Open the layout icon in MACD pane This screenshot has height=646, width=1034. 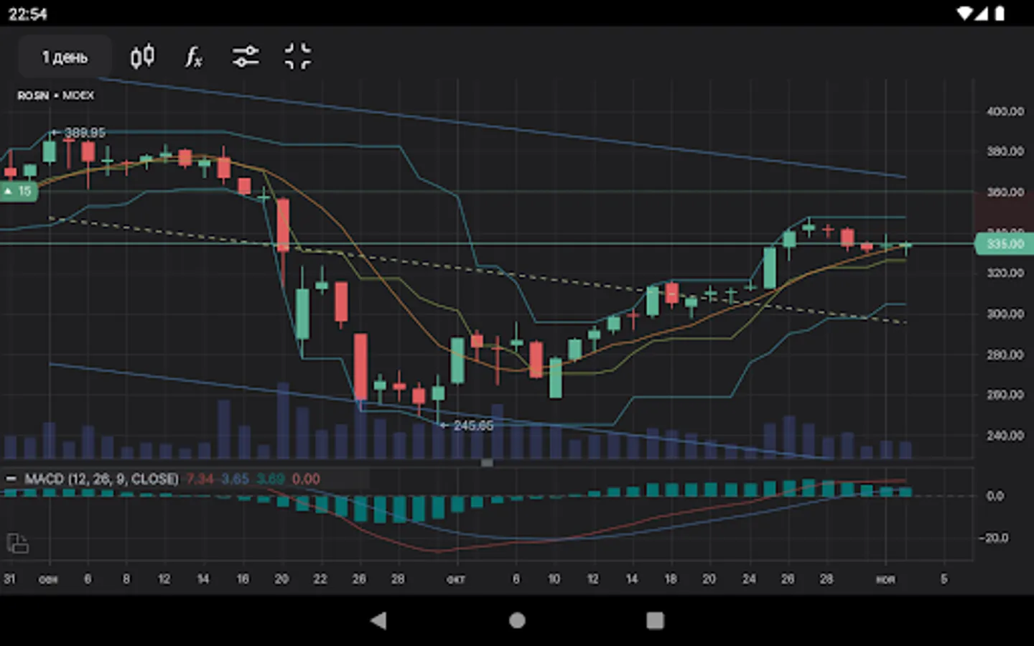click(17, 543)
